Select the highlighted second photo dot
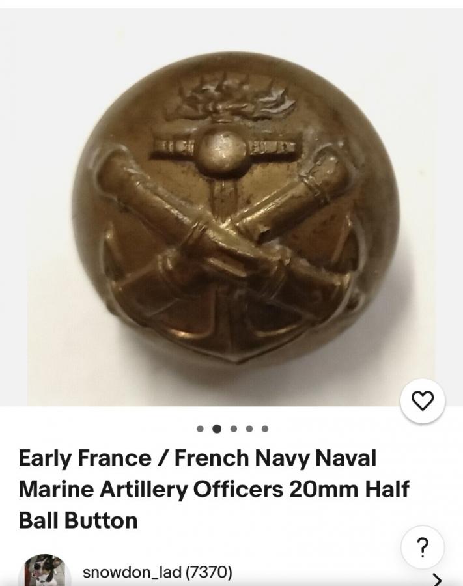This screenshot has height=586, width=463. pos(216,428)
